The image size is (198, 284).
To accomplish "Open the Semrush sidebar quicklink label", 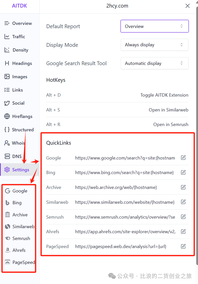I will tap(21, 238).
